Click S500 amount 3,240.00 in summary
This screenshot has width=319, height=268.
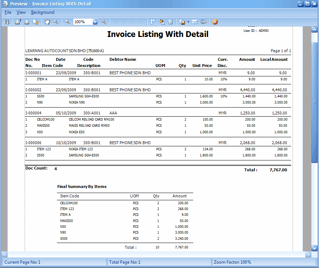click(x=182, y=239)
